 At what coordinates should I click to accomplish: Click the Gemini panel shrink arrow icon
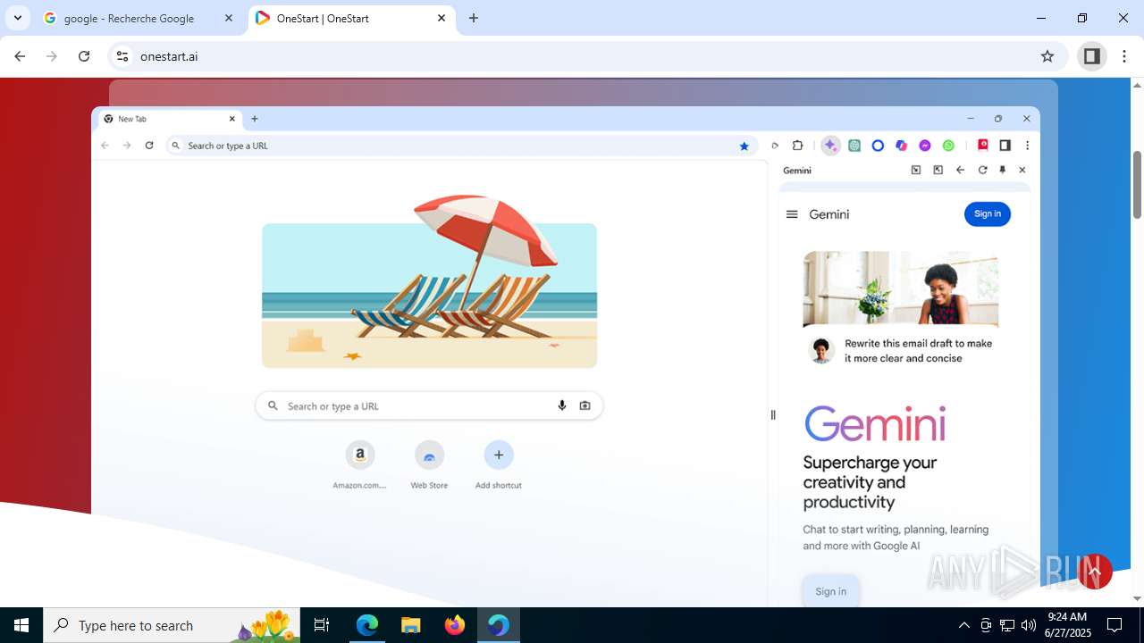coord(916,170)
